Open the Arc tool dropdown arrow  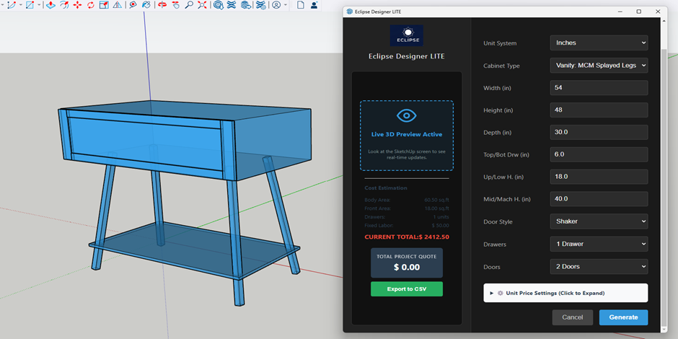pyautogui.click(x=20, y=5)
